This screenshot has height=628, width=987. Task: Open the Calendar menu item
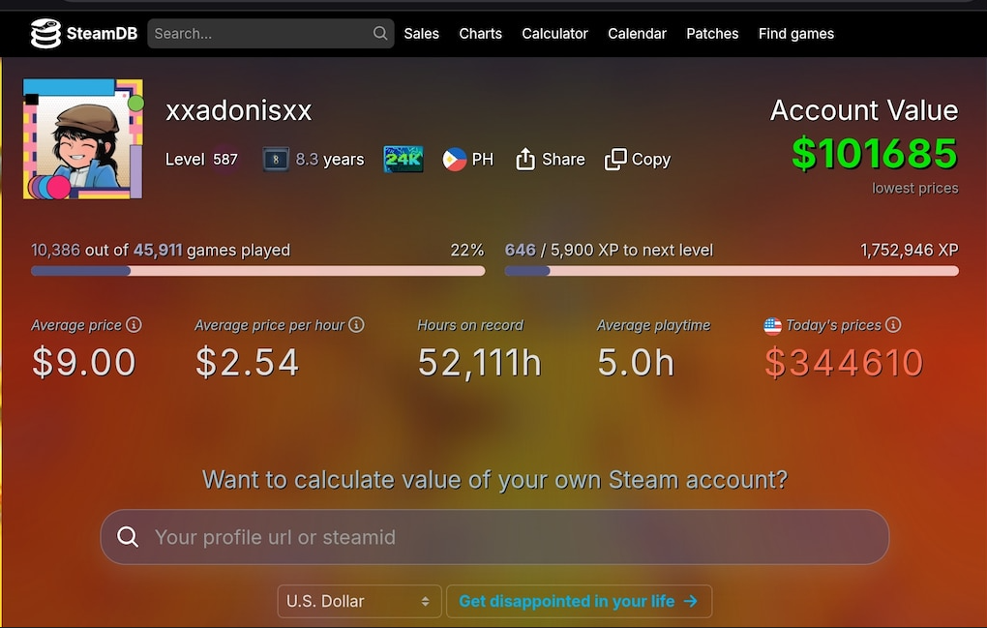pyautogui.click(x=637, y=33)
